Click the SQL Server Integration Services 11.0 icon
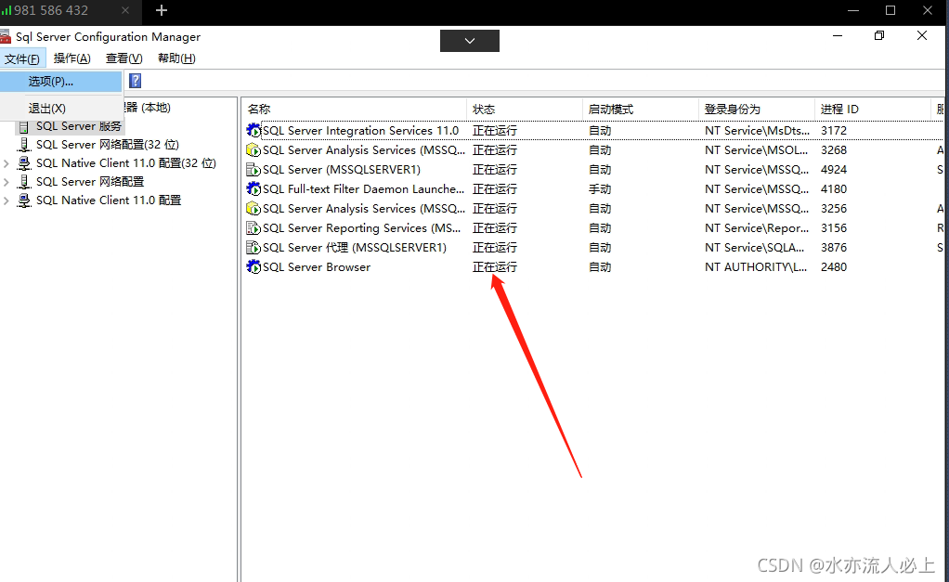This screenshot has height=582, width=949. (x=253, y=130)
